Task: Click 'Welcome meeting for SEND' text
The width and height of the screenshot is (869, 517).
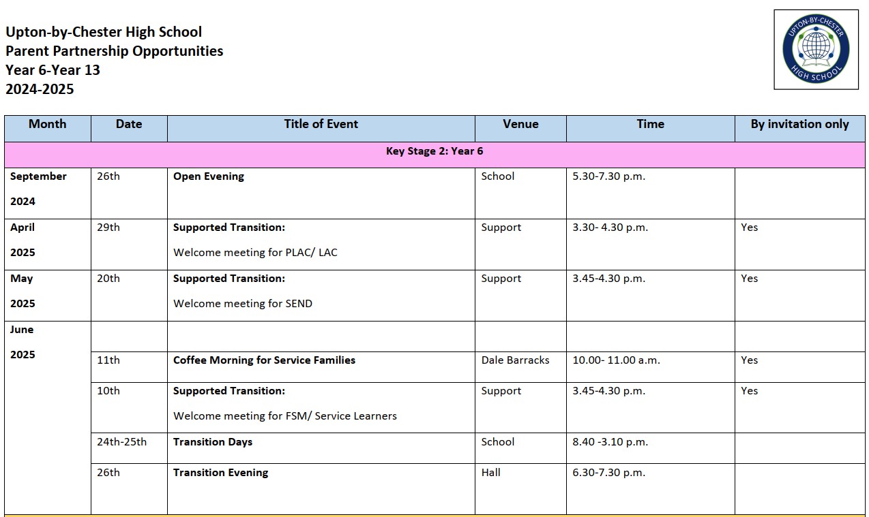Action: [x=243, y=304]
